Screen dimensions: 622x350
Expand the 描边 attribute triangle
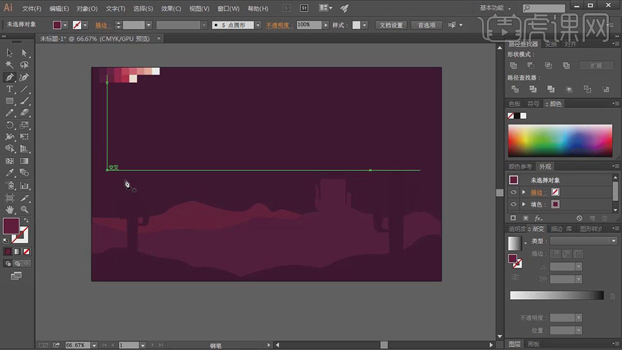pos(523,192)
